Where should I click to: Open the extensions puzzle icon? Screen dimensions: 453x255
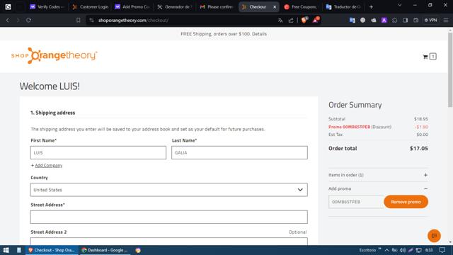pyautogui.click(x=395, y=21)
